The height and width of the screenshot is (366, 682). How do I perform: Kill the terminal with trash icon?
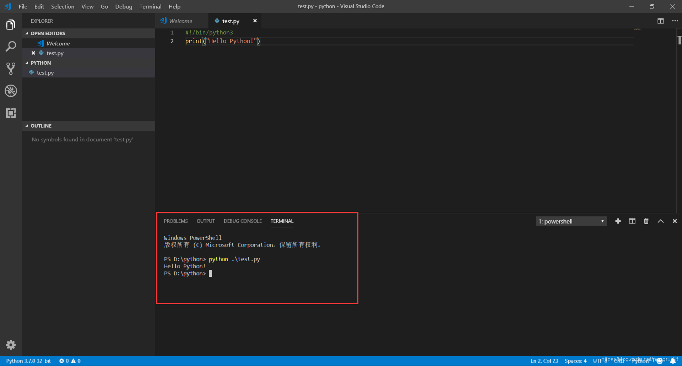click(646, 221)
